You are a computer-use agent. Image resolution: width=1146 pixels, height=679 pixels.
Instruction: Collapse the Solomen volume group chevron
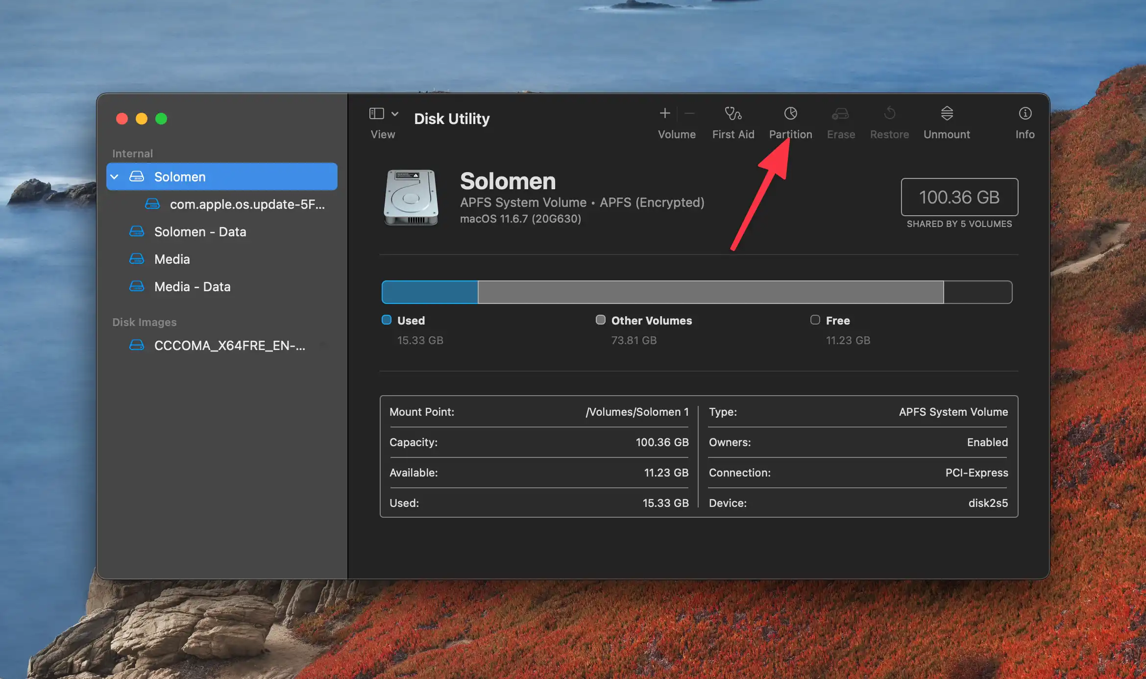coord(115,176)
